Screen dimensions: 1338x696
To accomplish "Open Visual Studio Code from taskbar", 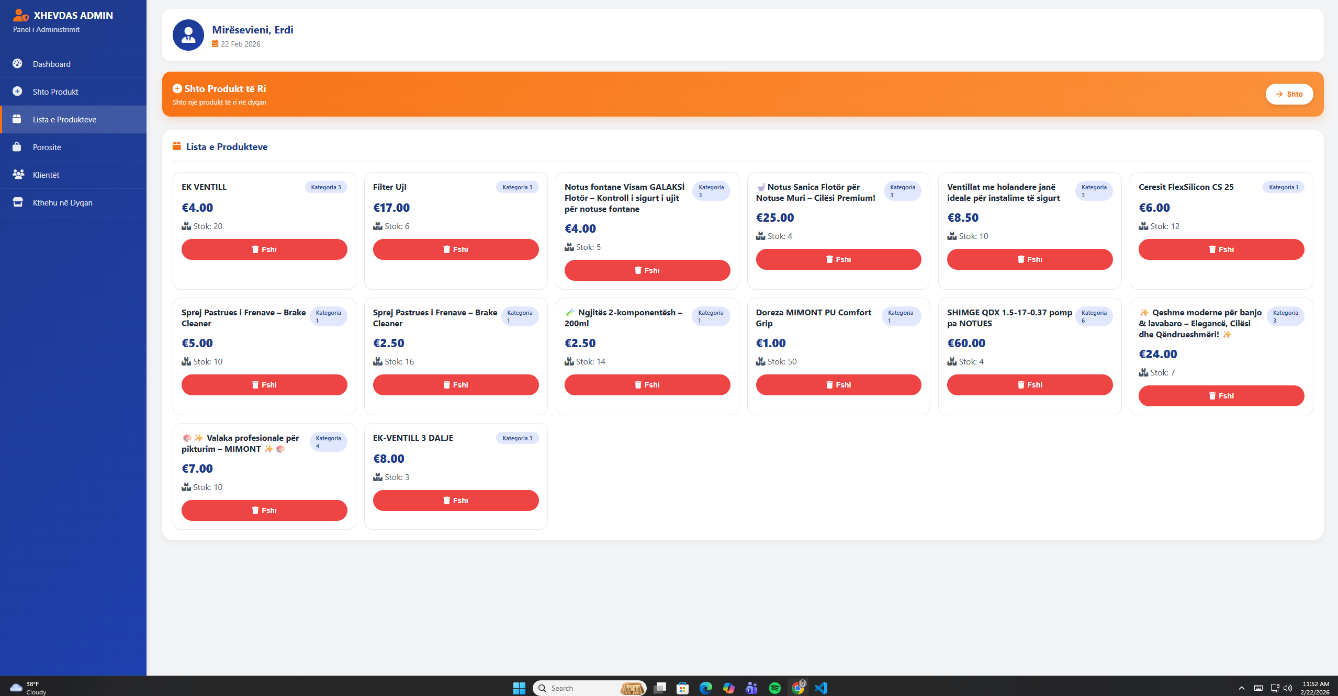I will (821, 688).
